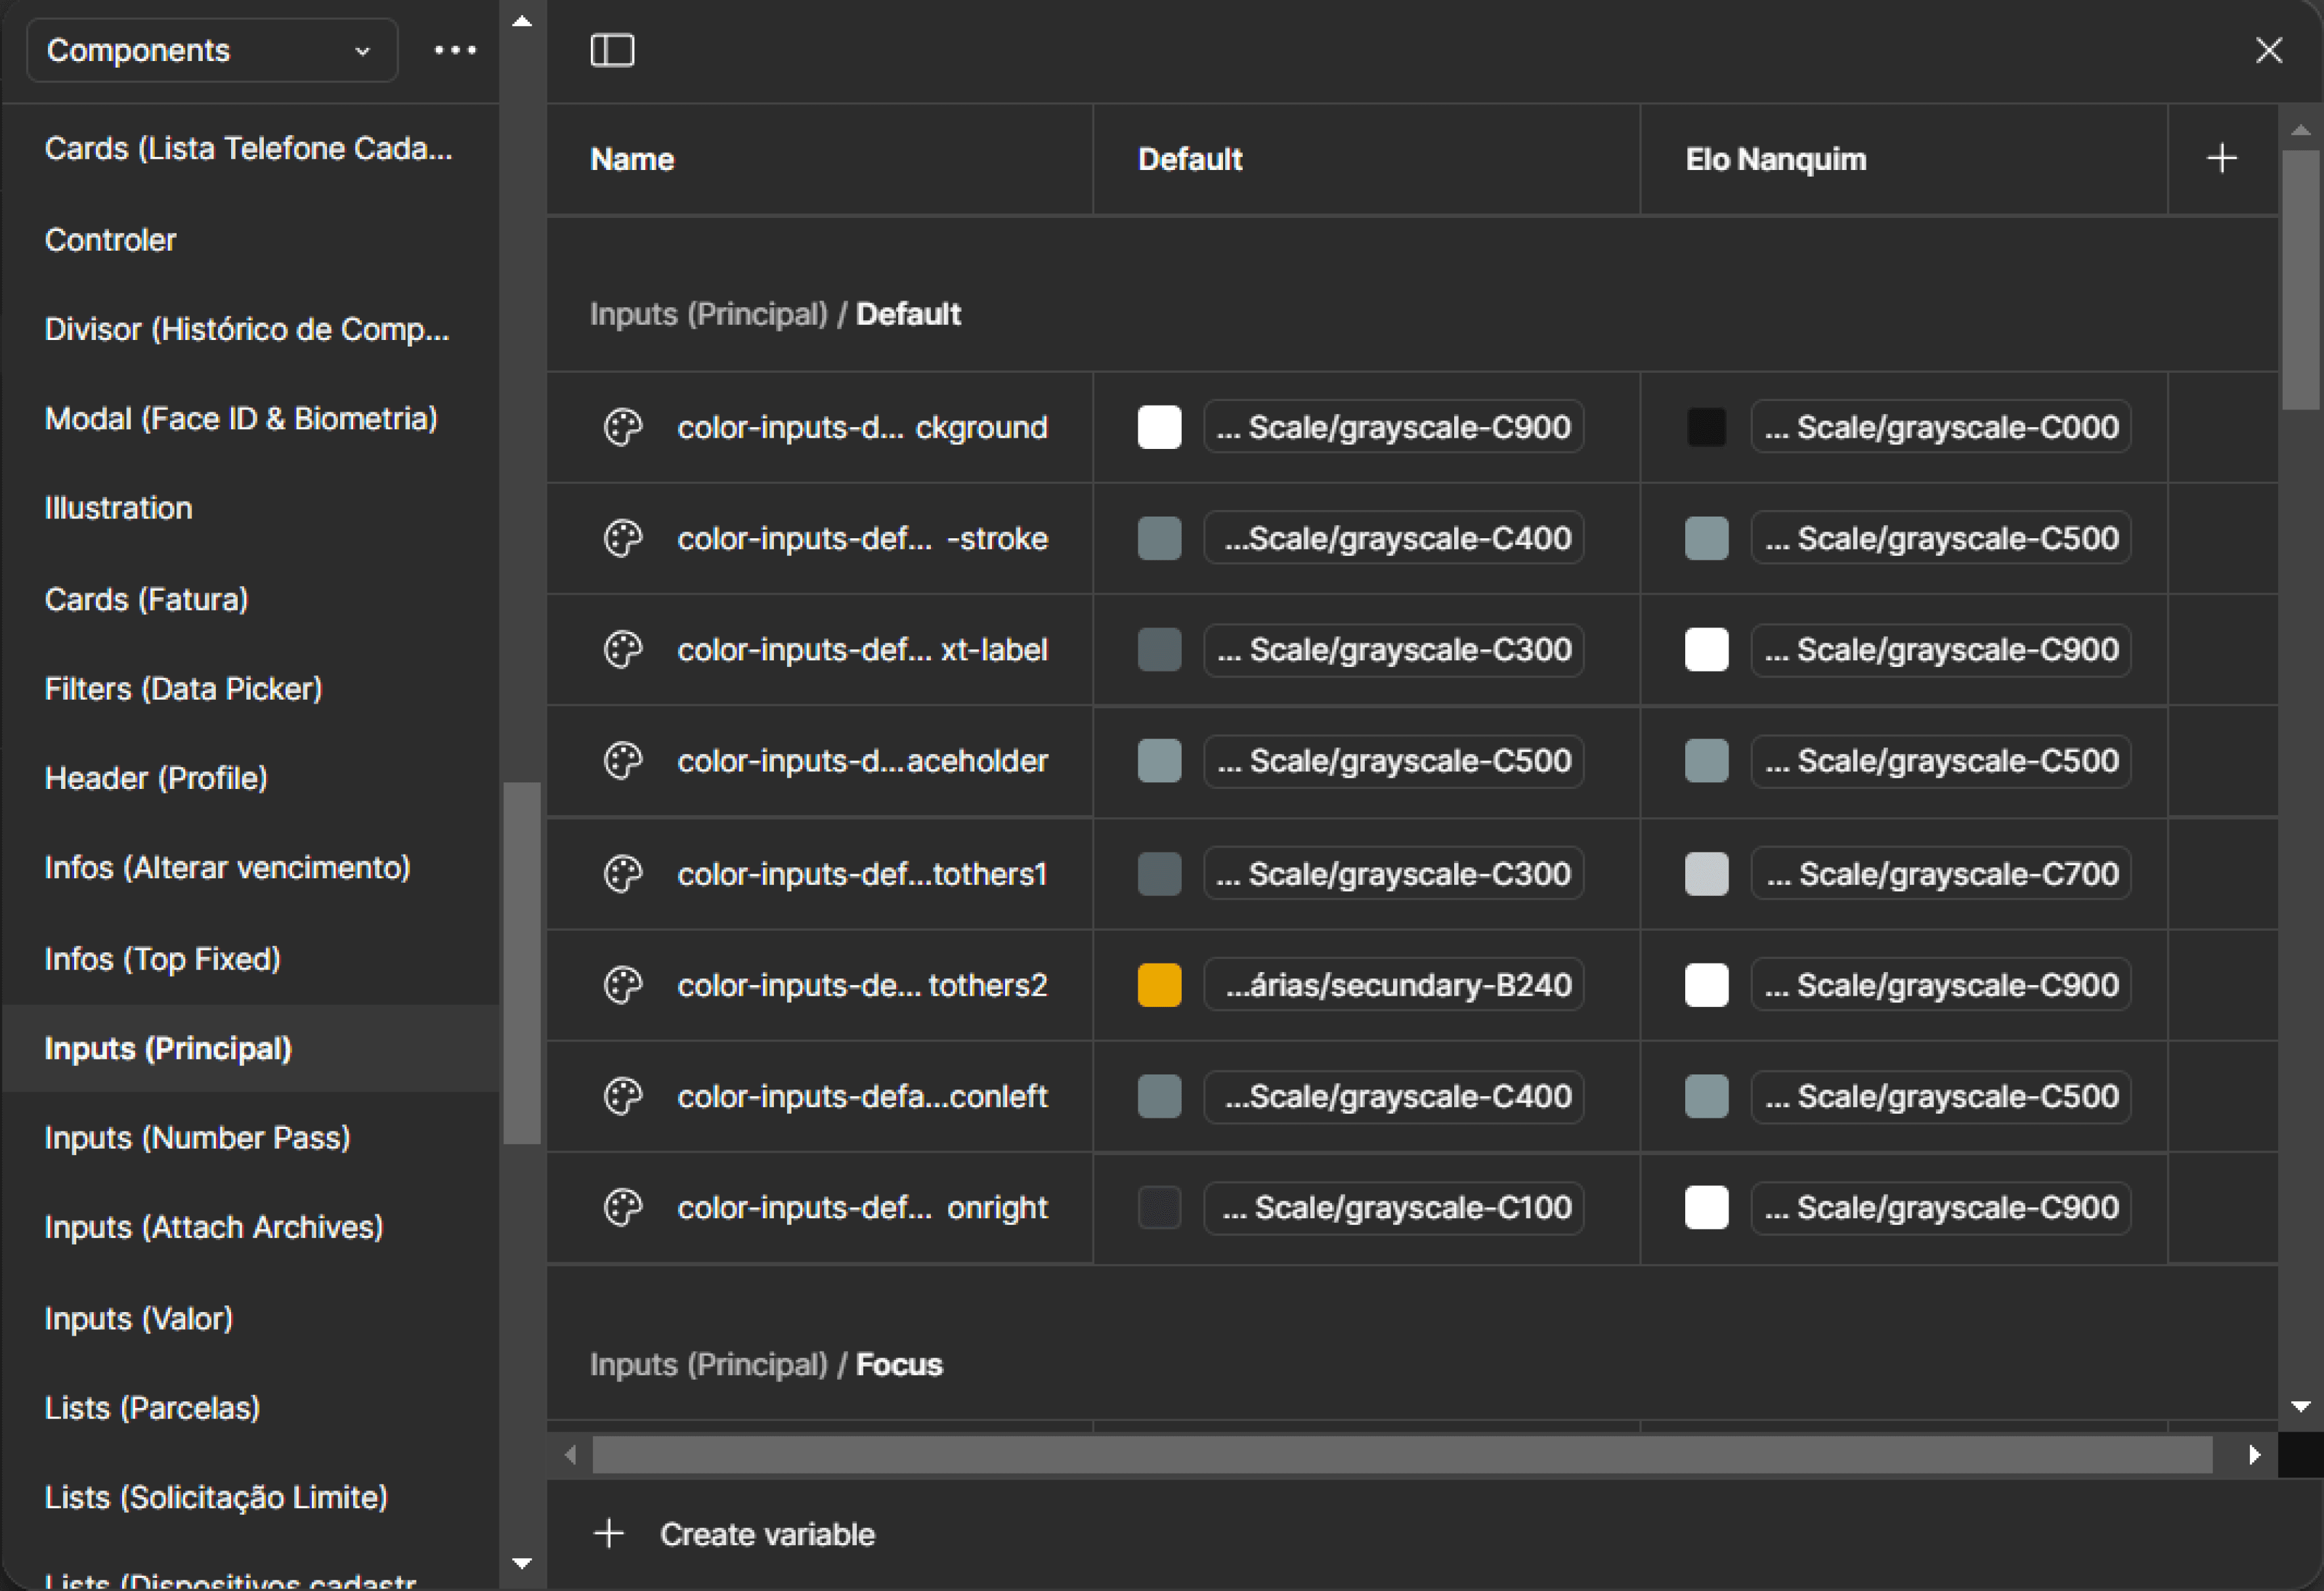Select Inputs (Number Pass) group in sidebar
Viewport: 2324px width, 1591px height.
[x=197, y=1138]
